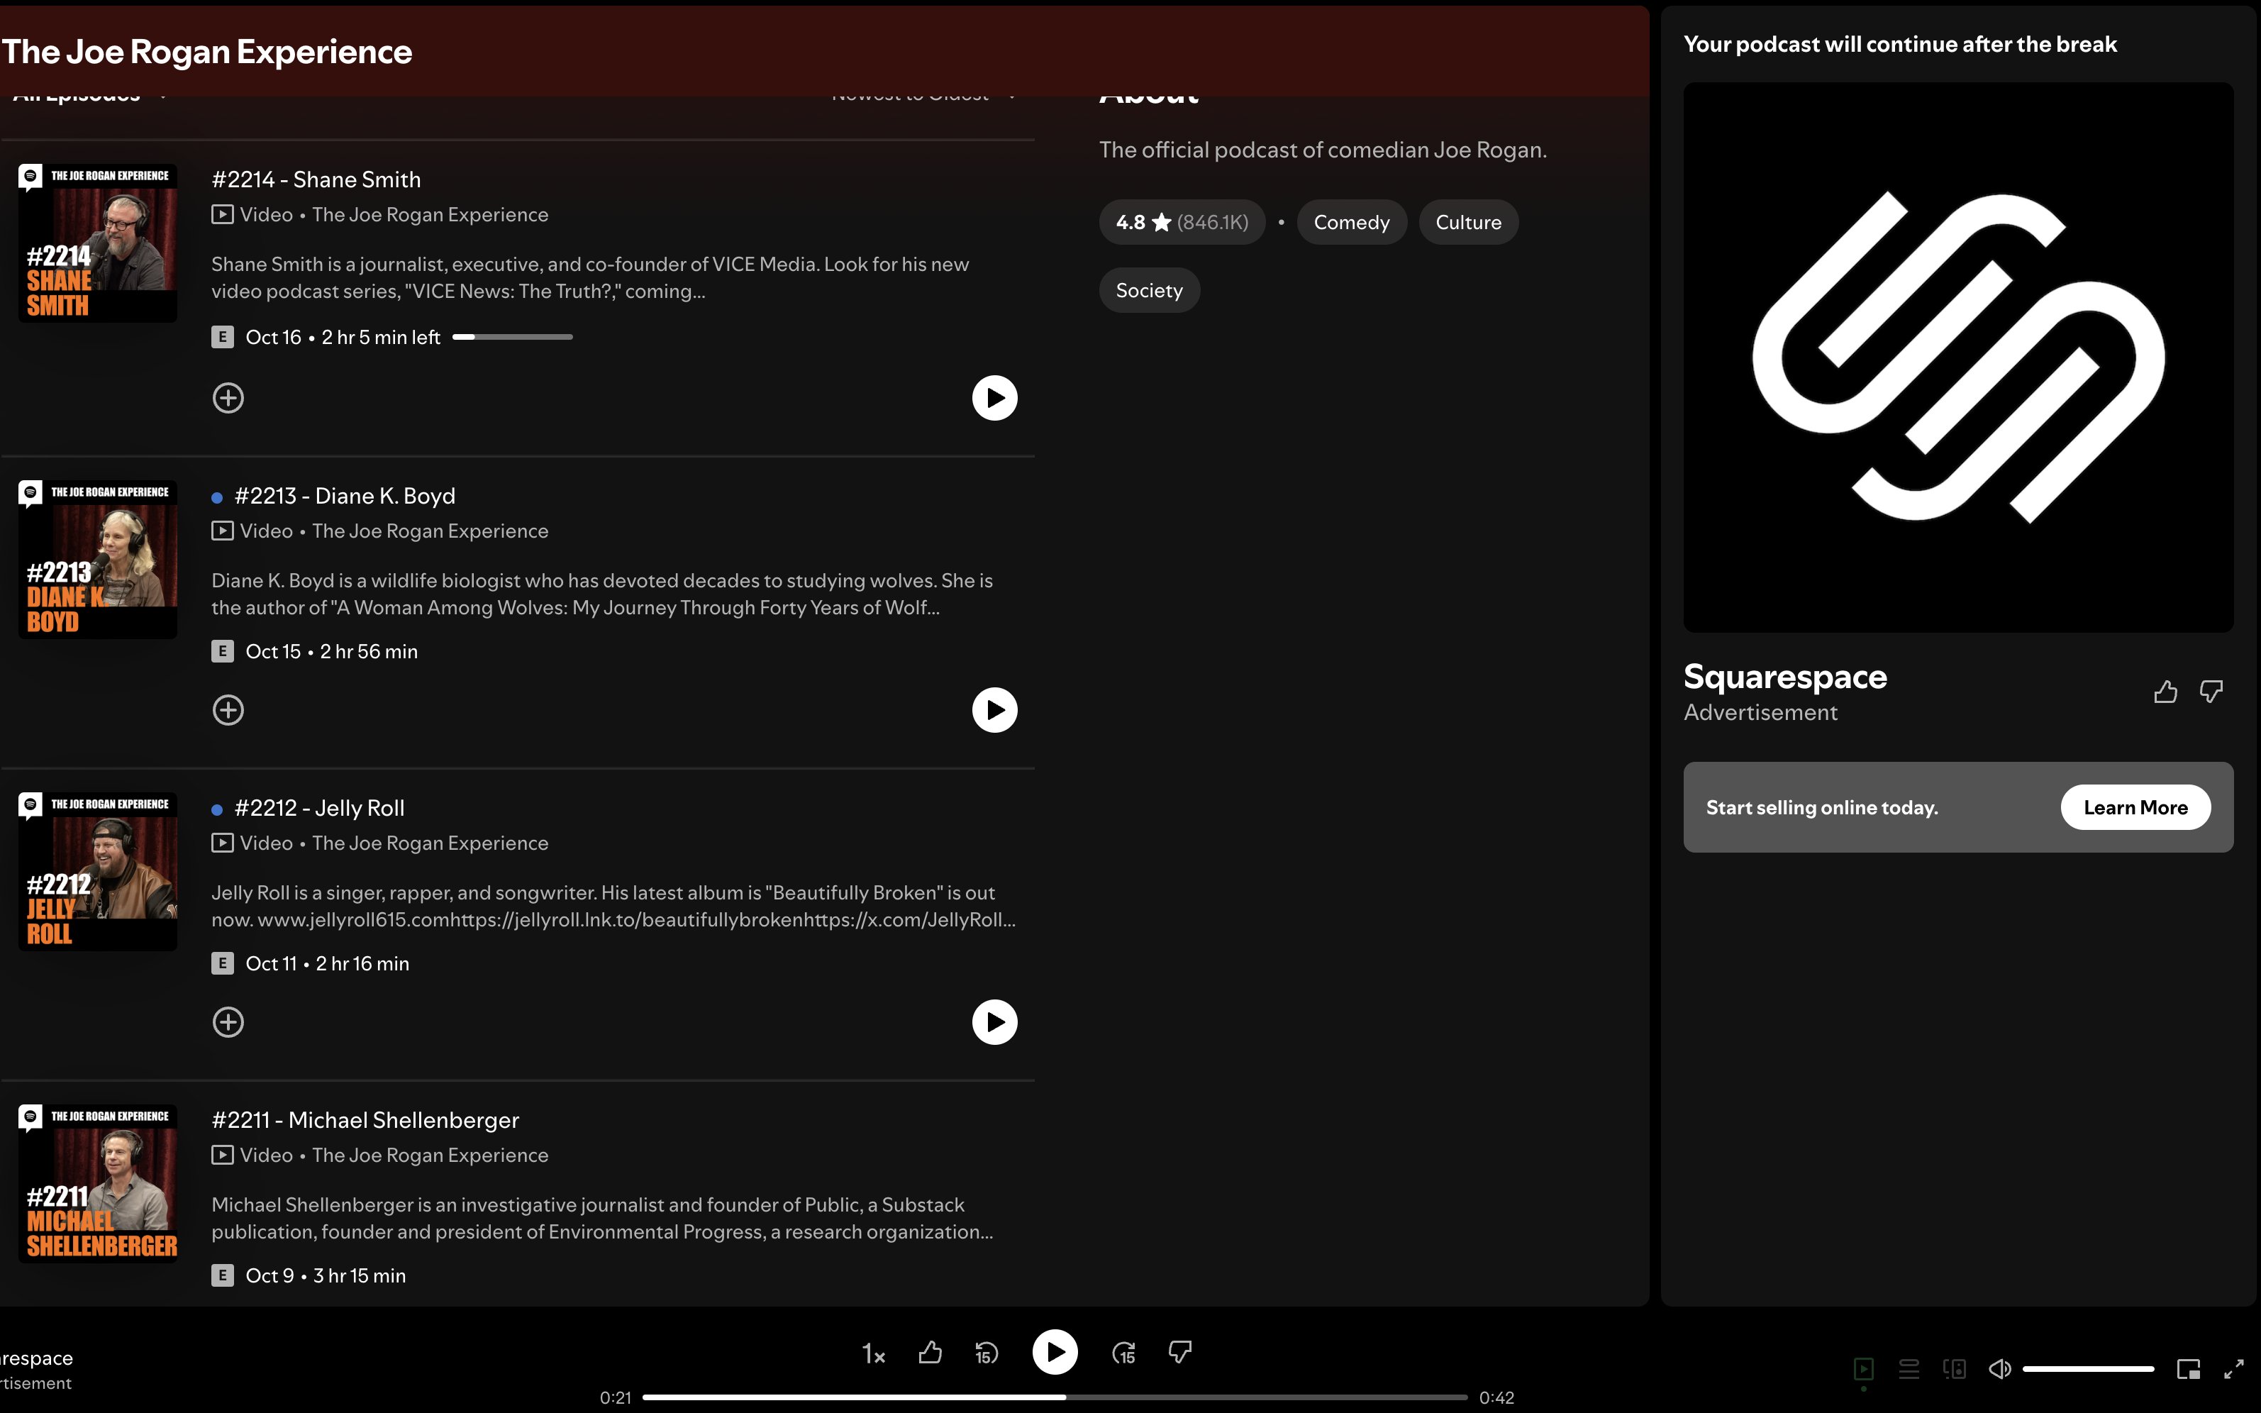Thumbs up the Squarespace ad in side panel
2261x1413 pixels.
(x=2165, y=692)
